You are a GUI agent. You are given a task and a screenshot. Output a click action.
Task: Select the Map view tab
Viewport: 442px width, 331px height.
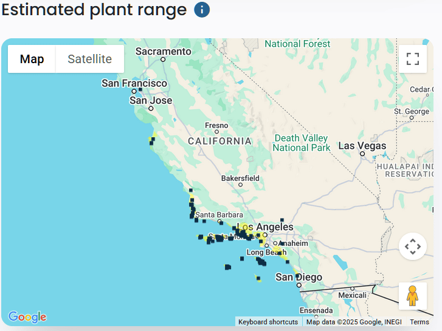[32, 59]
